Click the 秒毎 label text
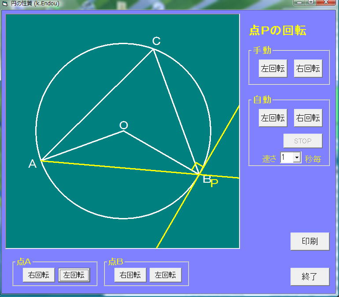This screenshot has width=339, height=297. (313, 159)
